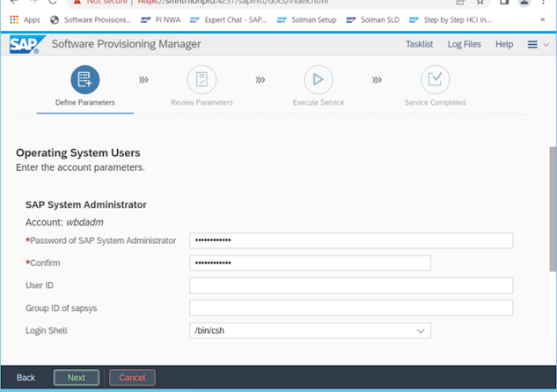The width and height of the screenshot is (557, 392).
Task: Click the Not secure warning icon
Action: (77, 2)
